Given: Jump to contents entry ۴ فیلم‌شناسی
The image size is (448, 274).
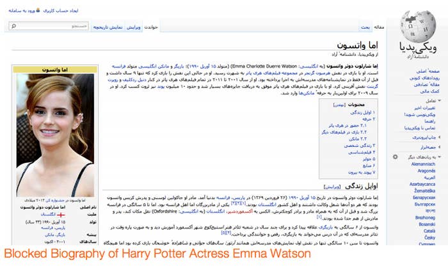Looking at the screenshot, I should coord(362,152).
